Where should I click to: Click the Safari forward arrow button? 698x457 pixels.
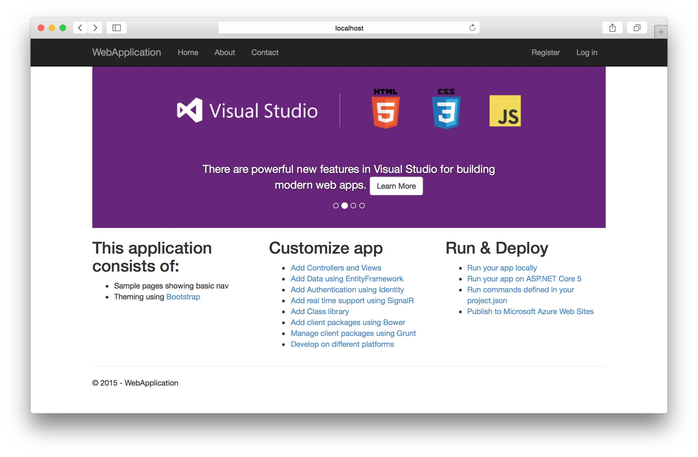pyautogui.click(x=95, y=28)
